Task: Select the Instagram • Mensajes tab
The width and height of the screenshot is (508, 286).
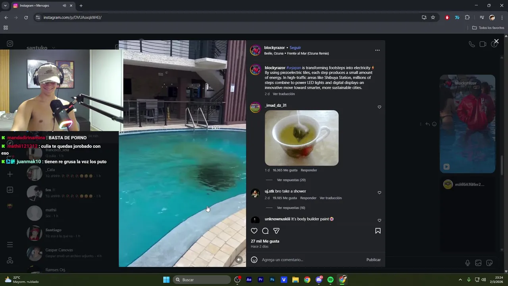Action: tap(42, 6)
